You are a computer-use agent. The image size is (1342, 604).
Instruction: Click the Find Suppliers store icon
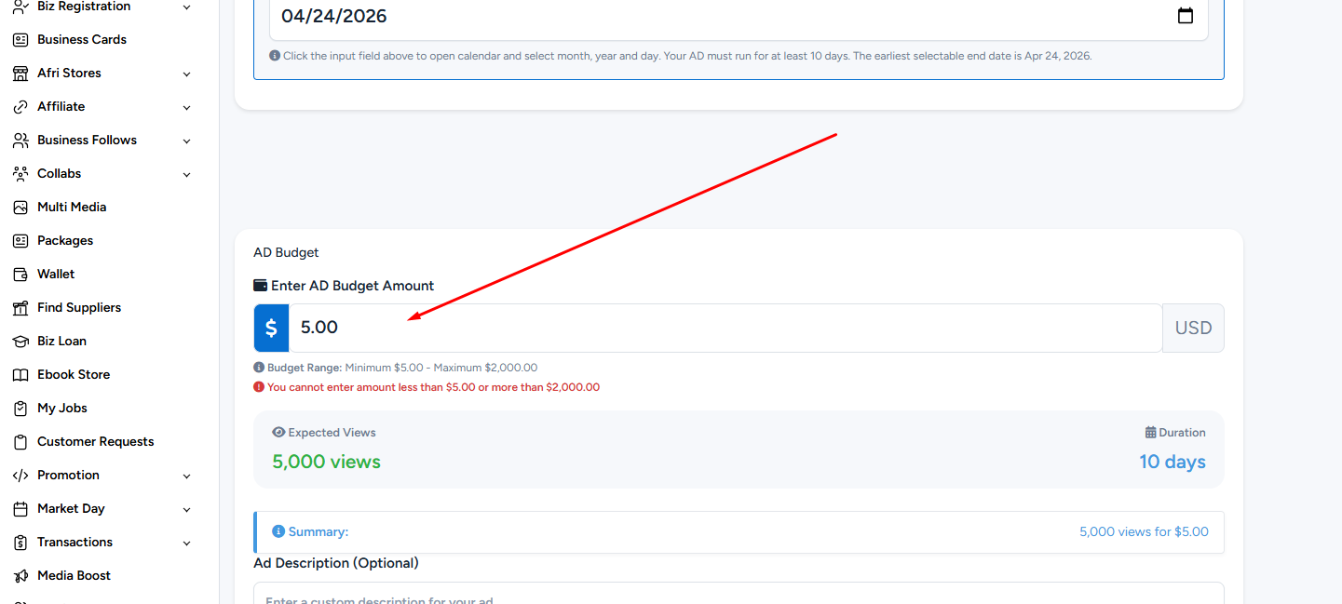(20, 308)
